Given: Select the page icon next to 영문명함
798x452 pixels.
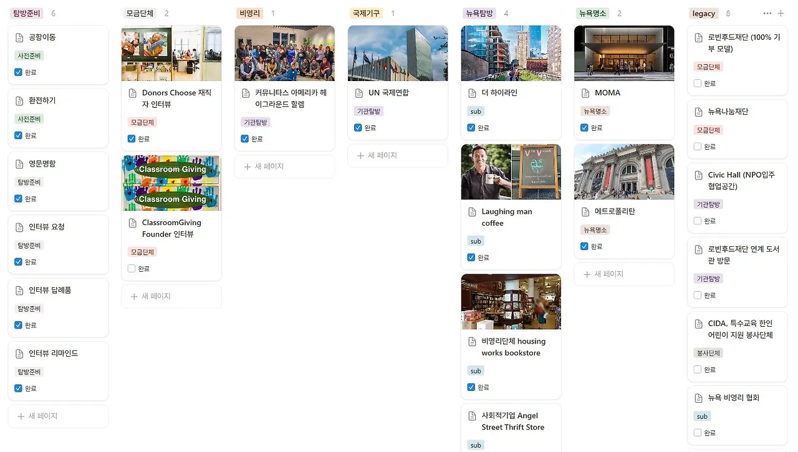Looking at the screenshot, I should (19, 164).
